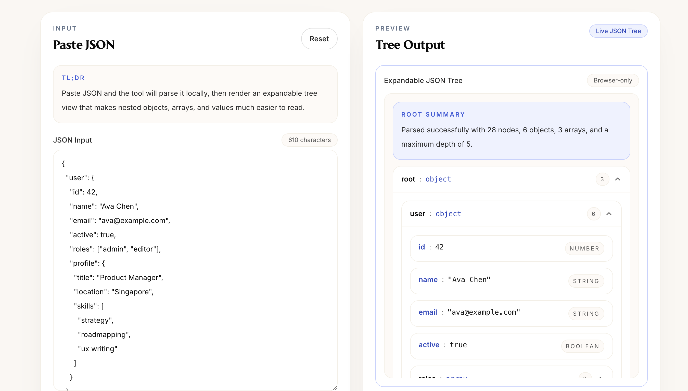Select the id : 42 tree row
The width and height of the screenshot is (688, 391).
(x=511, y=248)
